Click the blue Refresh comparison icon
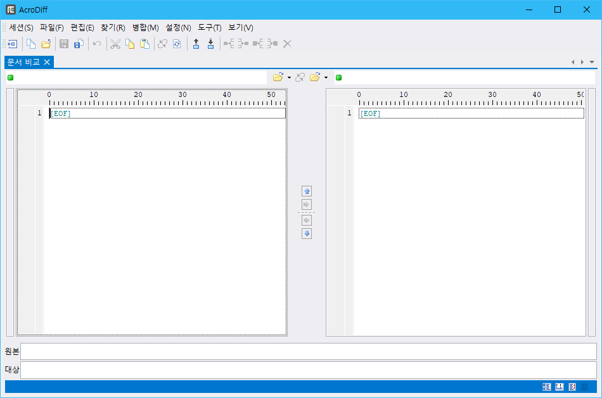602x398 pixels. (177, 44)
